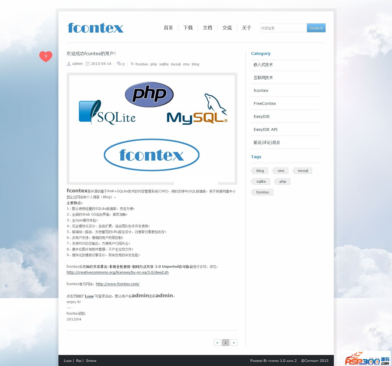
Task: Click the 2013-04-14 post date
Action: pos(101,64)
